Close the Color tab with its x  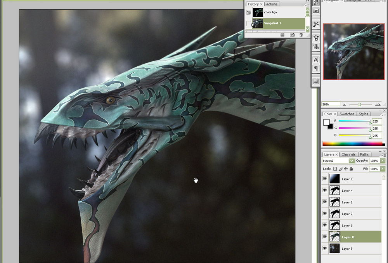click(x=334, y=114)
